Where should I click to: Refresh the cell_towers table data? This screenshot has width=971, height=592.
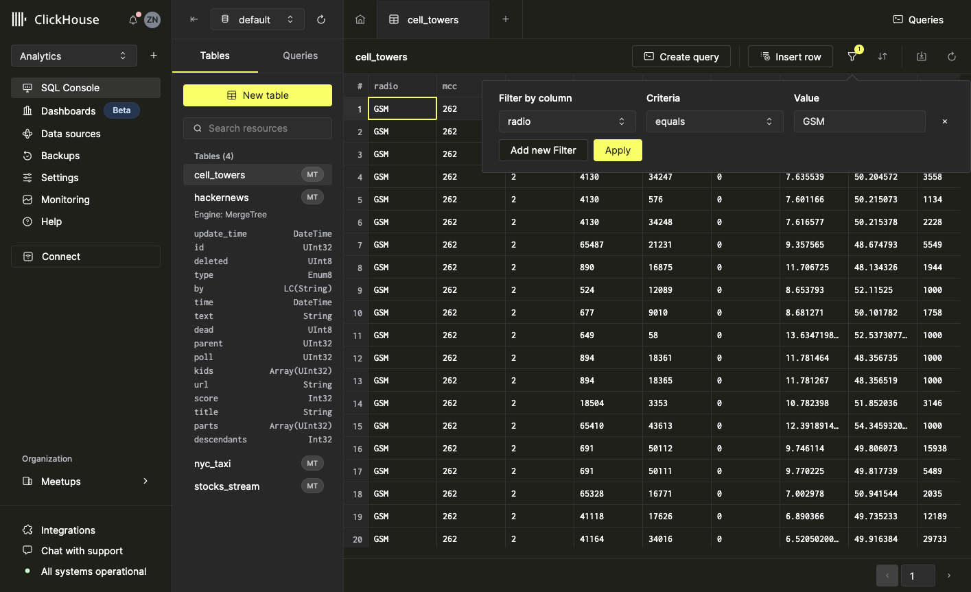click(952, 56)
